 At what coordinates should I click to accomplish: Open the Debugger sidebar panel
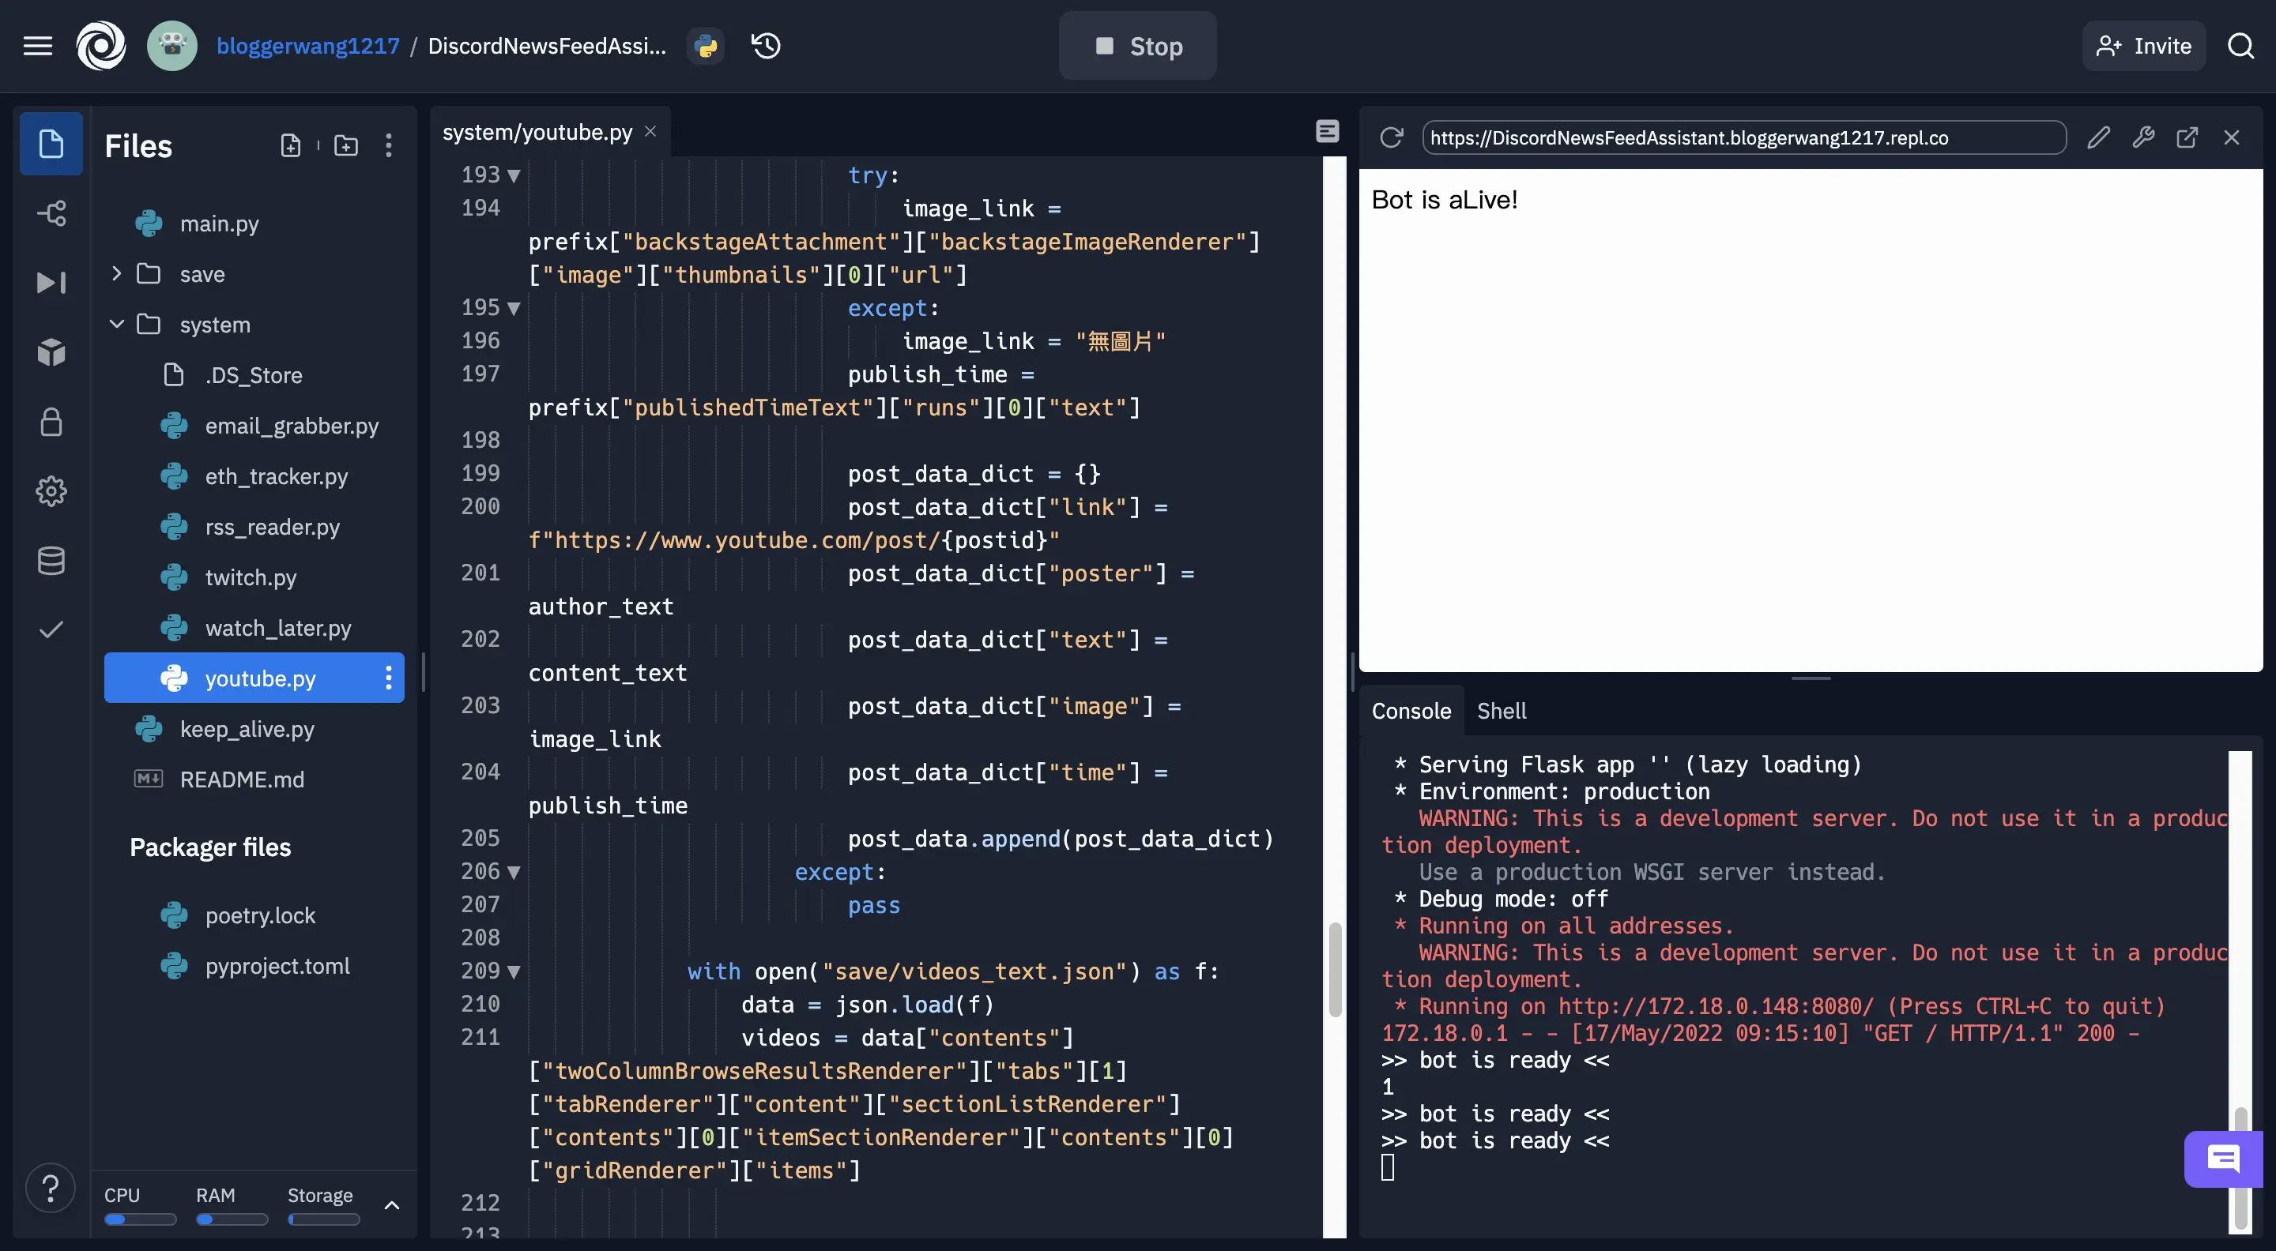(51, 283)
